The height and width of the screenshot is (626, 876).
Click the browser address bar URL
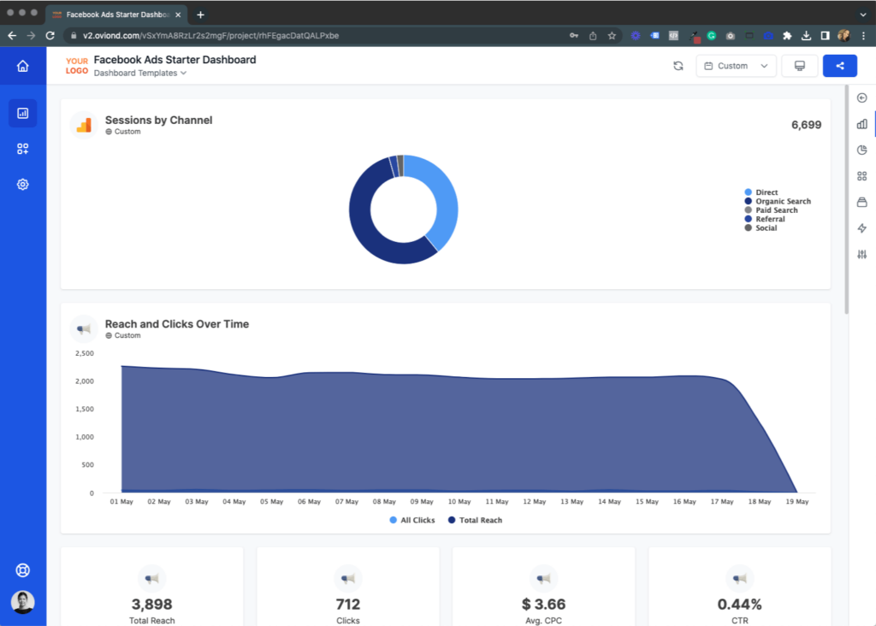[x=210, y=36]
